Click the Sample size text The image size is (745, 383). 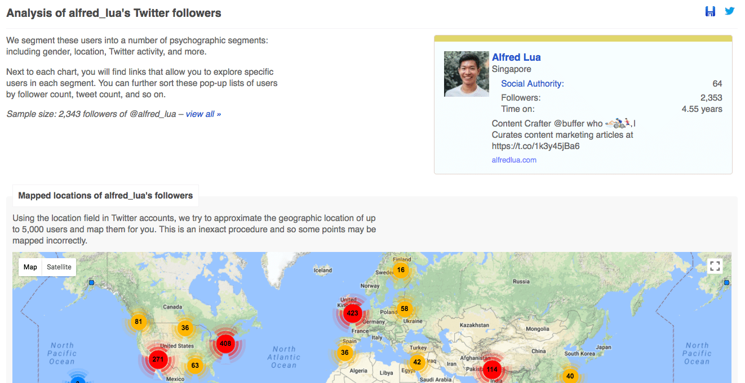[95, 114]
